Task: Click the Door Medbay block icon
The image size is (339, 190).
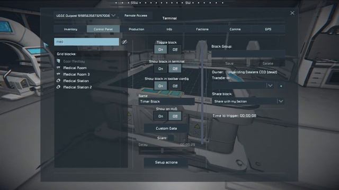Action: (x=58, y=61)
